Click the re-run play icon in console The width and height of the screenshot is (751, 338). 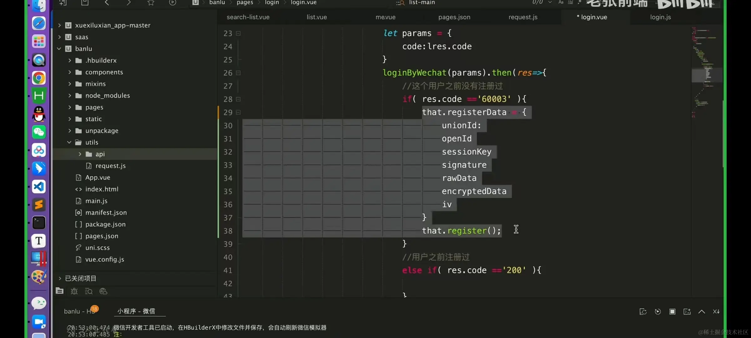[657, 311]
